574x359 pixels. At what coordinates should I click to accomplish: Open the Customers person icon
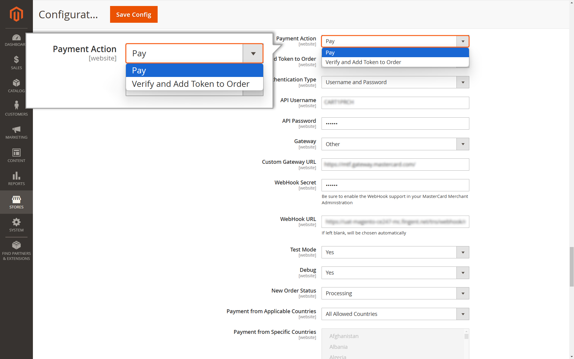[16, 105]
